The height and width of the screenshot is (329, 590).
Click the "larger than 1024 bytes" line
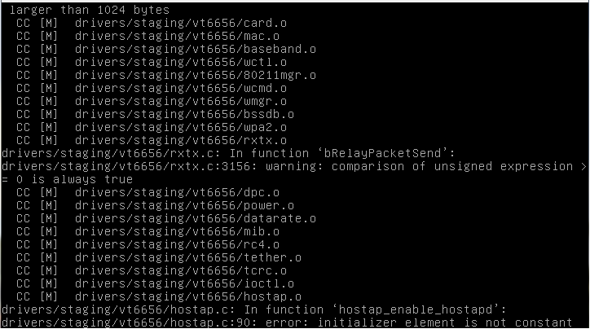pos(90,10)
